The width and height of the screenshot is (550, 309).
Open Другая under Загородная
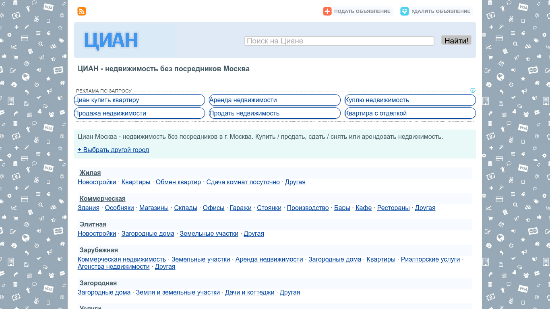pos(290,293)
